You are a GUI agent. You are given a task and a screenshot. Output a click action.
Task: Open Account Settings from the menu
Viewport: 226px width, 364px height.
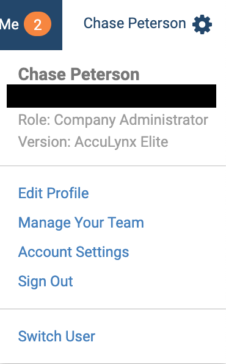point(73,252)
